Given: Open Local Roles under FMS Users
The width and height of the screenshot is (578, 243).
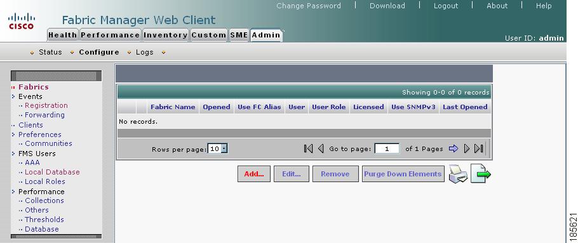Looking at the screenshot, I should (x=45, y=181).
